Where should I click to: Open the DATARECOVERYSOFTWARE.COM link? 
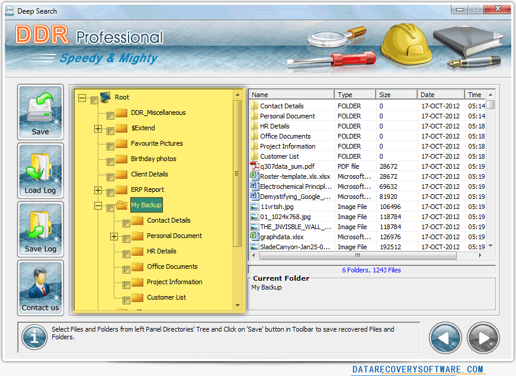tap(418, 369)
